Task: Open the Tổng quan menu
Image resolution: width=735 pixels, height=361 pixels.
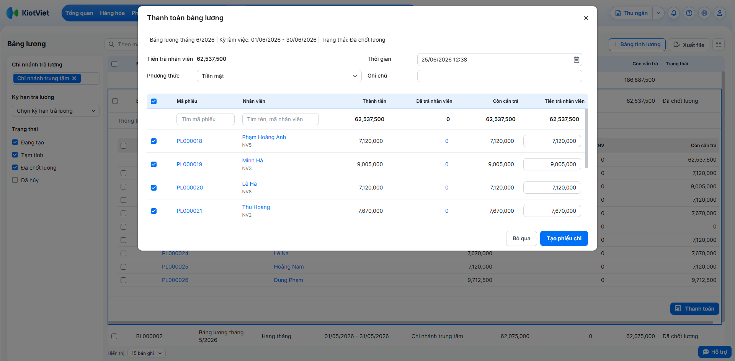Action: 79,13
